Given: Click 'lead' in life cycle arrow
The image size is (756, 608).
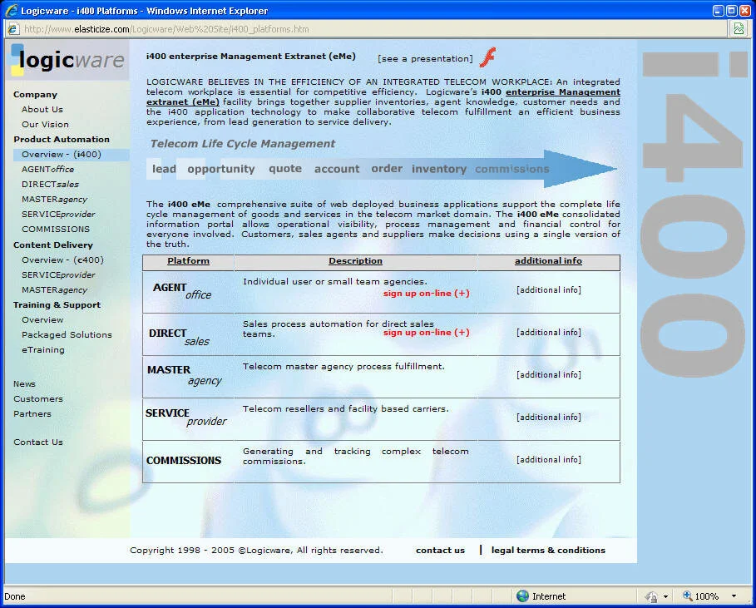Looking at the screenshot, I should tap(164, 169).
